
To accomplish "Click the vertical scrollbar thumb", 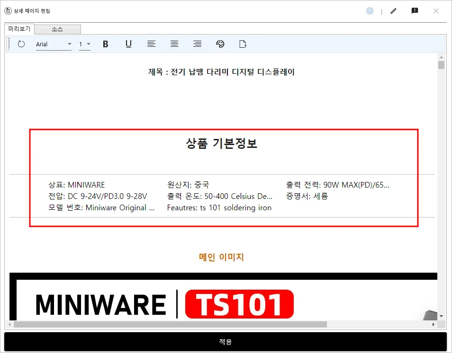I will coord(441,65).
